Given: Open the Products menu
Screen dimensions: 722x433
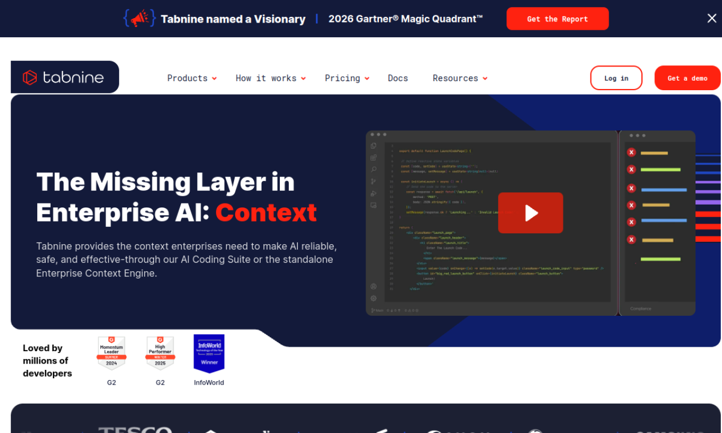Looking at the screenshot, I should tap(187, 78).
